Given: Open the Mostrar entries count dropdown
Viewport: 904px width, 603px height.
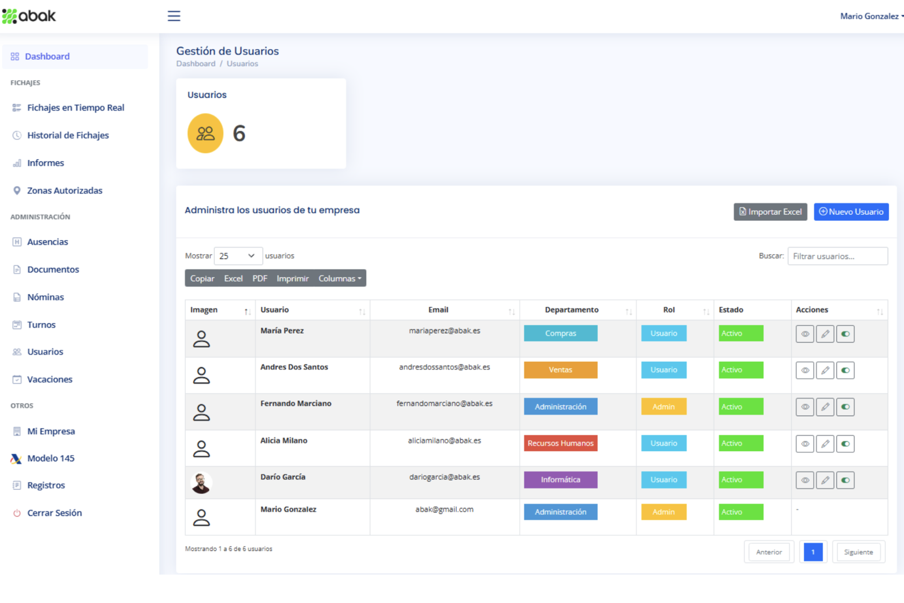Looking at the screenshot, I should pyautogui.click(x=238, y=256).
